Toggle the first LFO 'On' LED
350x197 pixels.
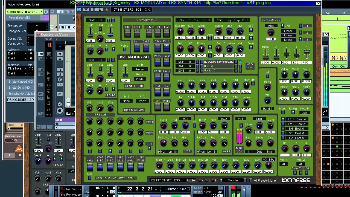113,50
